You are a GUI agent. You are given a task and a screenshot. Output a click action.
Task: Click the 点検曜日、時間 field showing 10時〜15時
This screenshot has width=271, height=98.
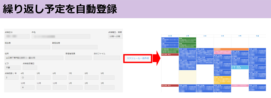click(x=115, y=36)
